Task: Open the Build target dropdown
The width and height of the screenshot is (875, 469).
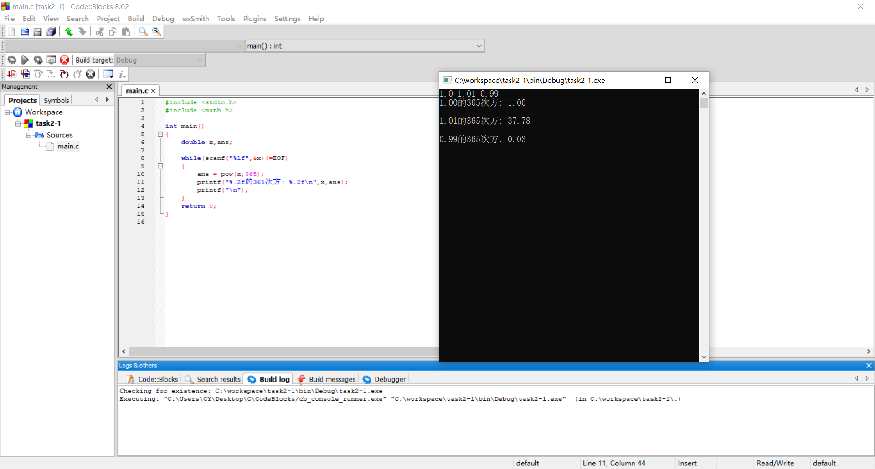Action: coord(200,60)
